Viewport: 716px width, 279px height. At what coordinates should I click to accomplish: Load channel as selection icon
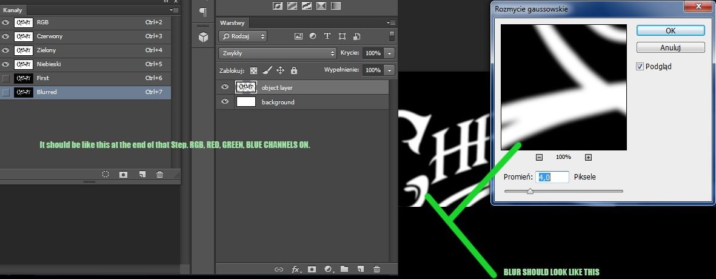(x=105, y=174)
